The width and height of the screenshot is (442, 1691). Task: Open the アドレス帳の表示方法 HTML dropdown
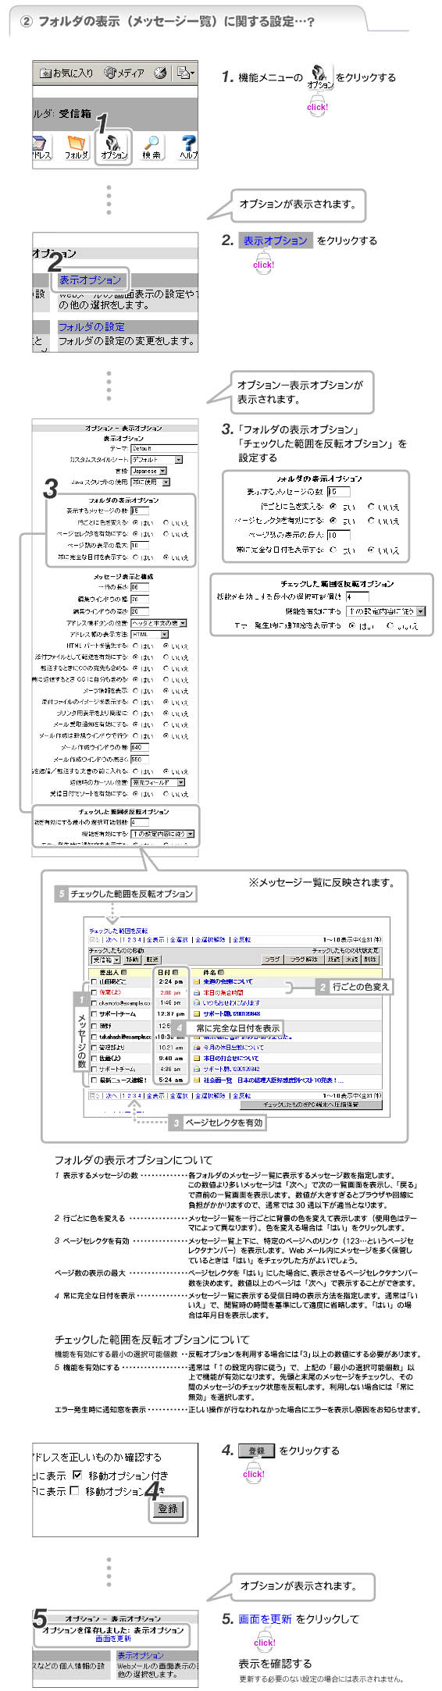tap(149, 634)
